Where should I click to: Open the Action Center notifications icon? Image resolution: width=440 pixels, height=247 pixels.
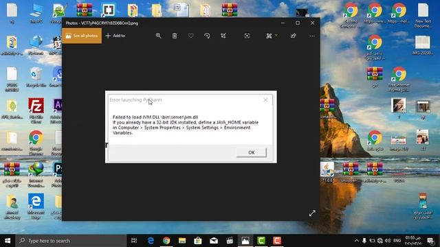[x=430, y=241]
